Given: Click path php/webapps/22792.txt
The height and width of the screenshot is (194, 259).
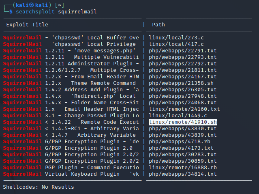Looking at the screenshot, I should point(183,63).
